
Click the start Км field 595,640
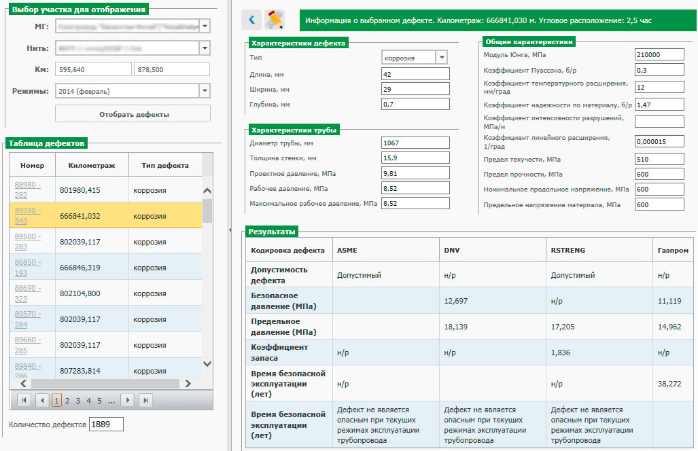pyautogui.click(x=94, y=69)
